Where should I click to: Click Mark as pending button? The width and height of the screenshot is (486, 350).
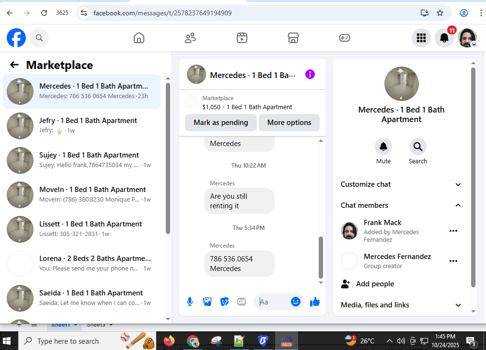220,123
